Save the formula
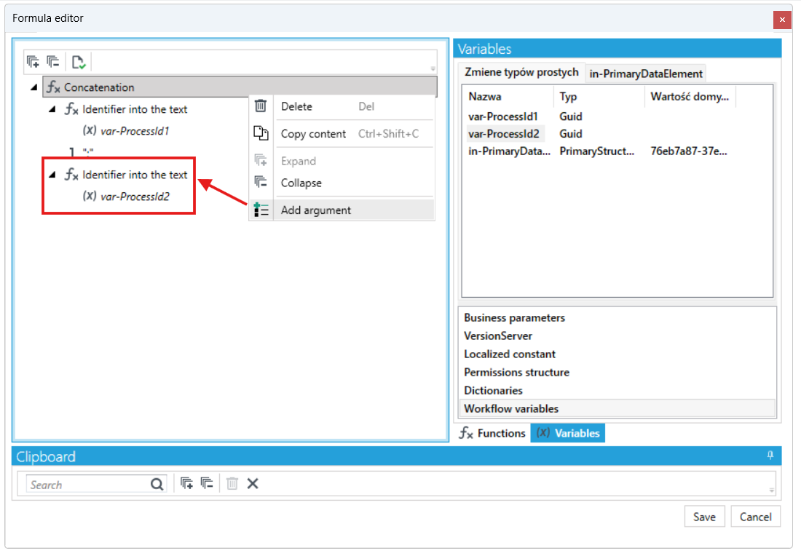Image resolution: width=801 pixels, height=551 pixels. point(704,517)
